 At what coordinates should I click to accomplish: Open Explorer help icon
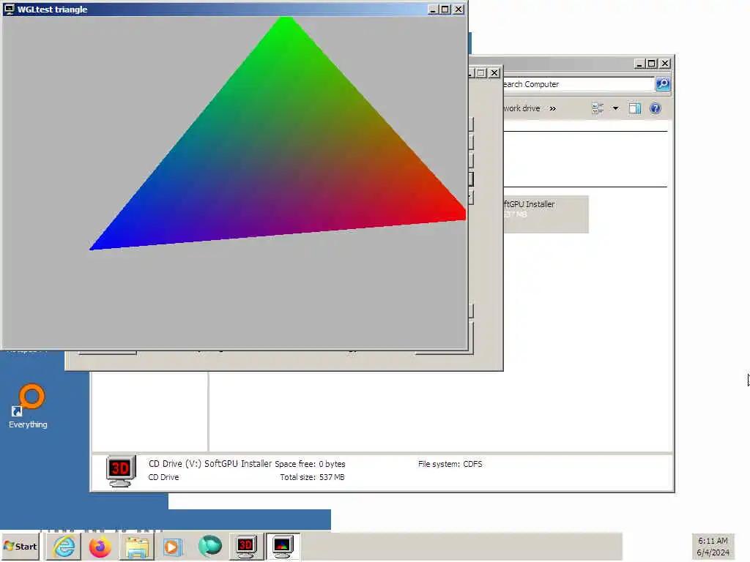(656, 108)
